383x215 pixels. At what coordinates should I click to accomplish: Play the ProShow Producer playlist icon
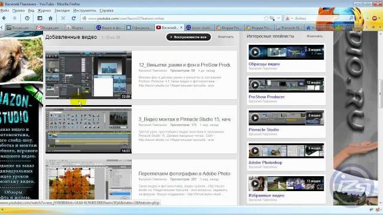pyautogui.click(x=255, y=85)
